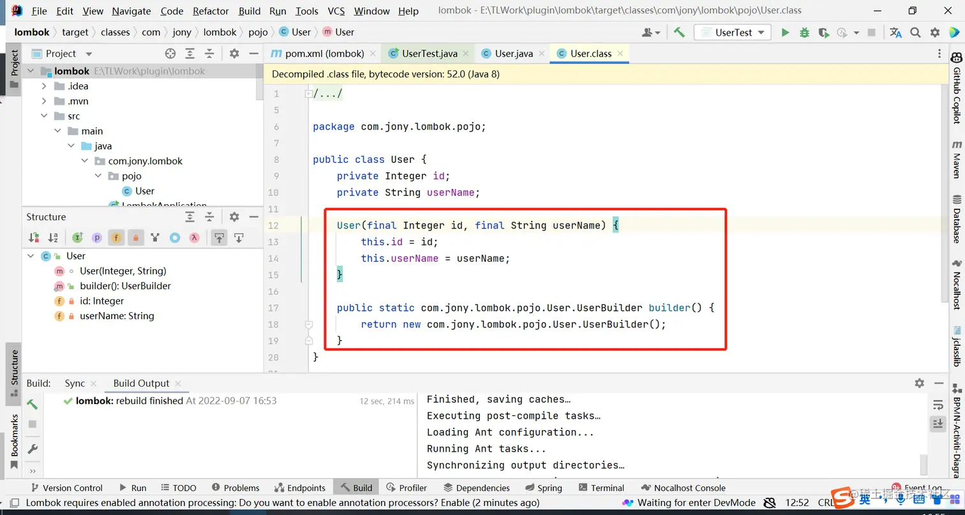The height and width of the screenshot is (515, 965).
Task: Toggle soft-wrap in Build output
Action: 938,405
